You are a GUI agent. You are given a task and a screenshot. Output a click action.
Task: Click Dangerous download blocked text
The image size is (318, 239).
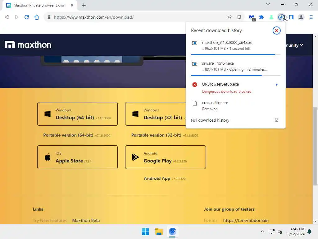(x=227, y=91)
